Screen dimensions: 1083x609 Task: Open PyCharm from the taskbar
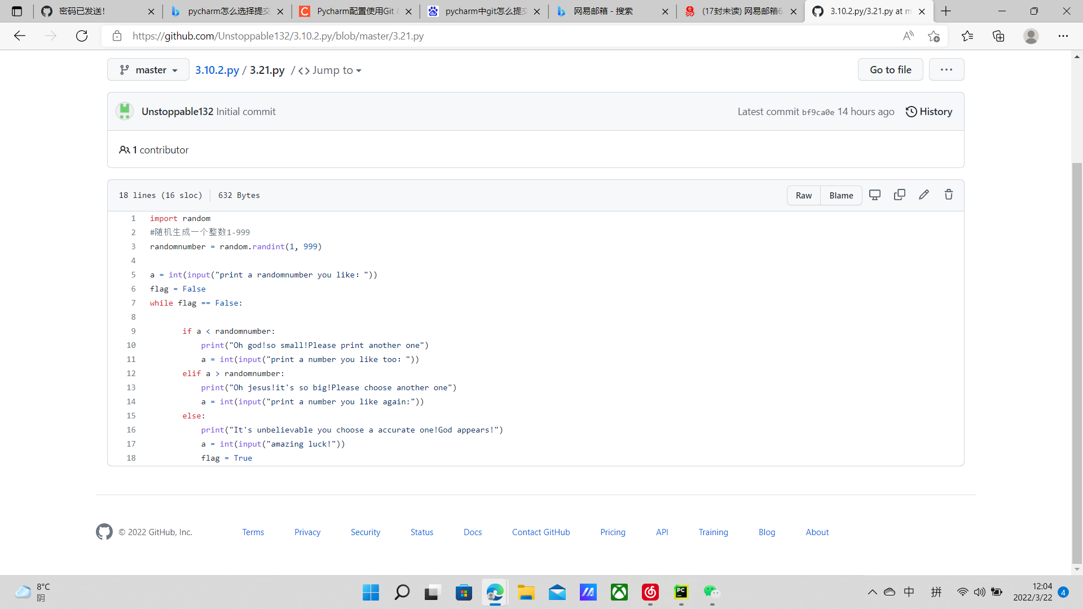(x=681, y=592)
